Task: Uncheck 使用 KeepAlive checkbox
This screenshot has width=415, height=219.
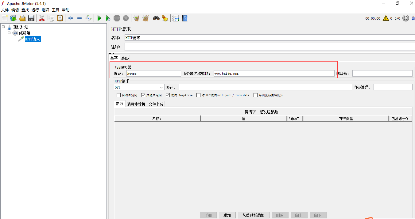Action: tap(168, 95)
